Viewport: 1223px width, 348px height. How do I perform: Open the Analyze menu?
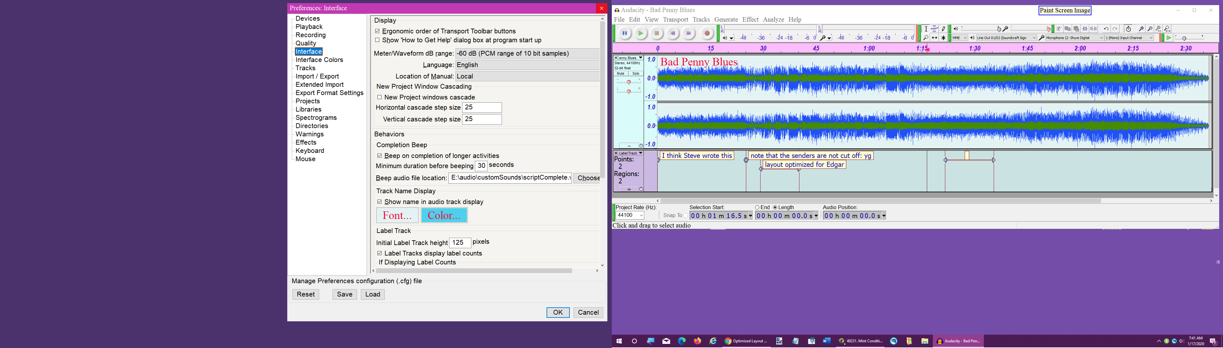click(x=773, y=19)
